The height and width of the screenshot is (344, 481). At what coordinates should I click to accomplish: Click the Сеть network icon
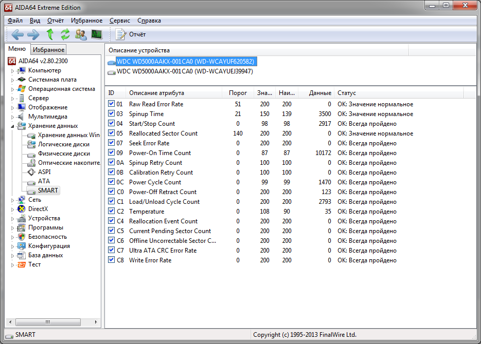coord(21,200)
